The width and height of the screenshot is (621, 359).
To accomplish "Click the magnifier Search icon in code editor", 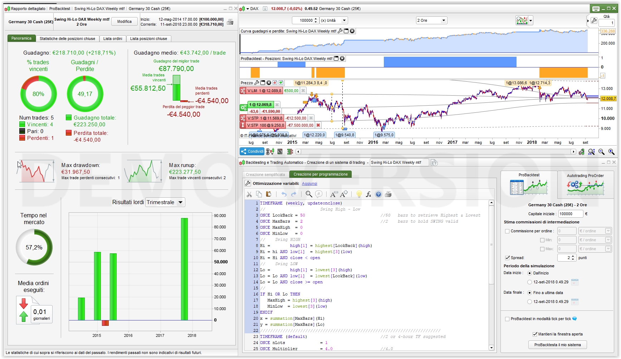I will pyautogui.click(x=309, y=194).
